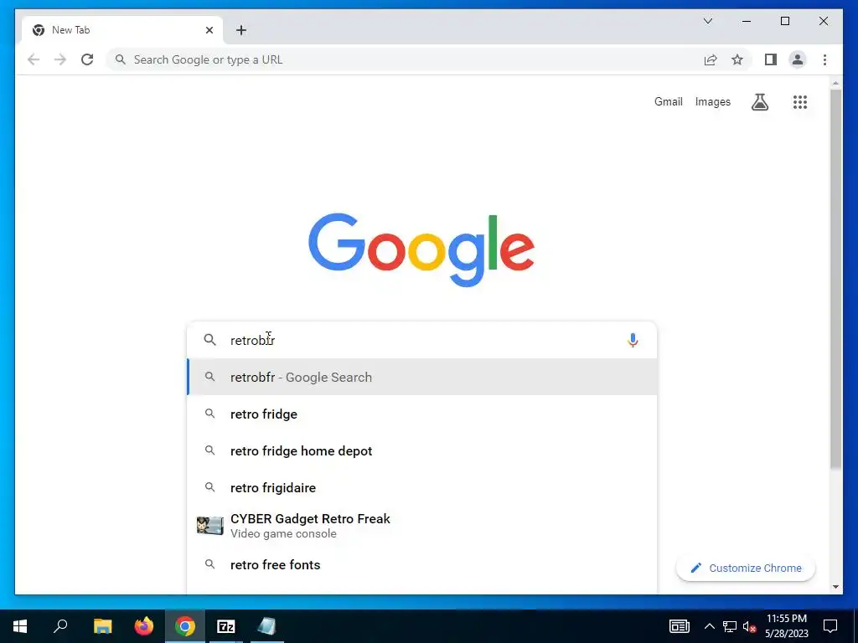The image size is (858, 643).
Task: Open the clock showing 11:55 PM
Action: 786,626
